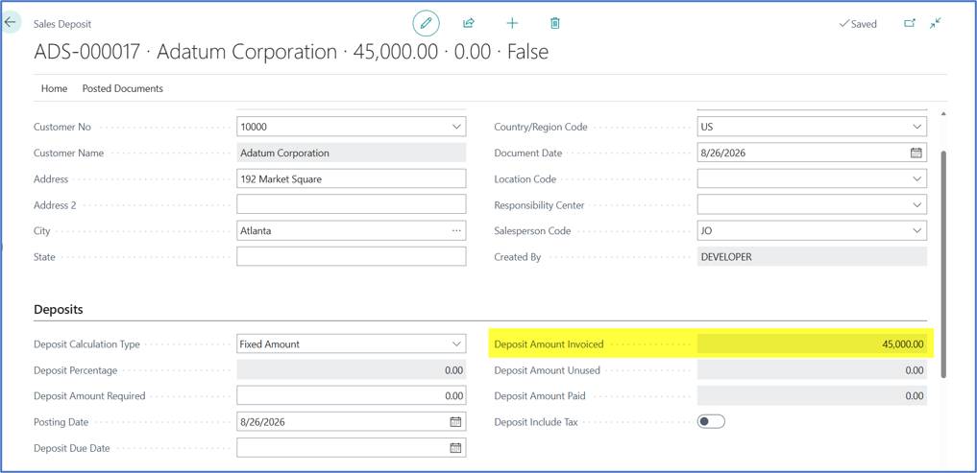Expand the Responsibility Center dropdown

click(x=917, y=204)
